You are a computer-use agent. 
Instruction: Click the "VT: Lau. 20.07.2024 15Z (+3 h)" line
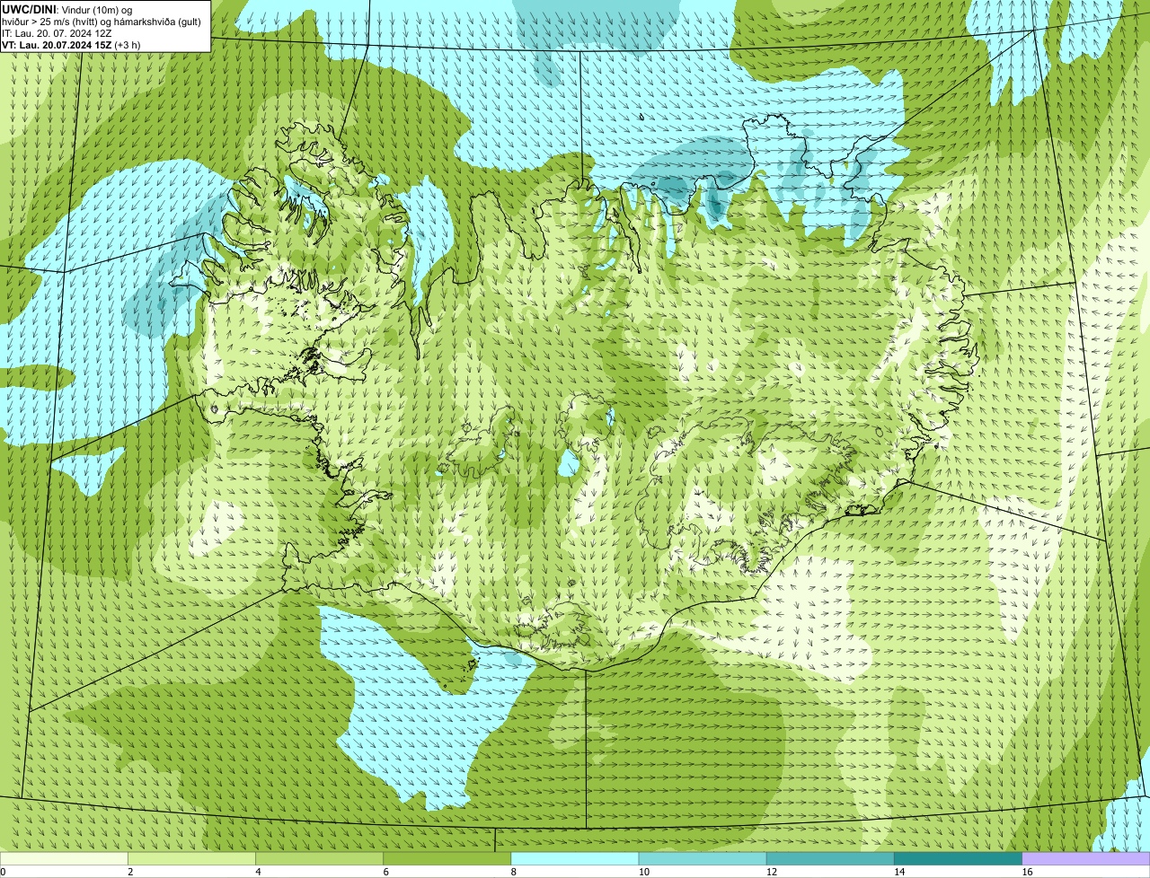71,45
